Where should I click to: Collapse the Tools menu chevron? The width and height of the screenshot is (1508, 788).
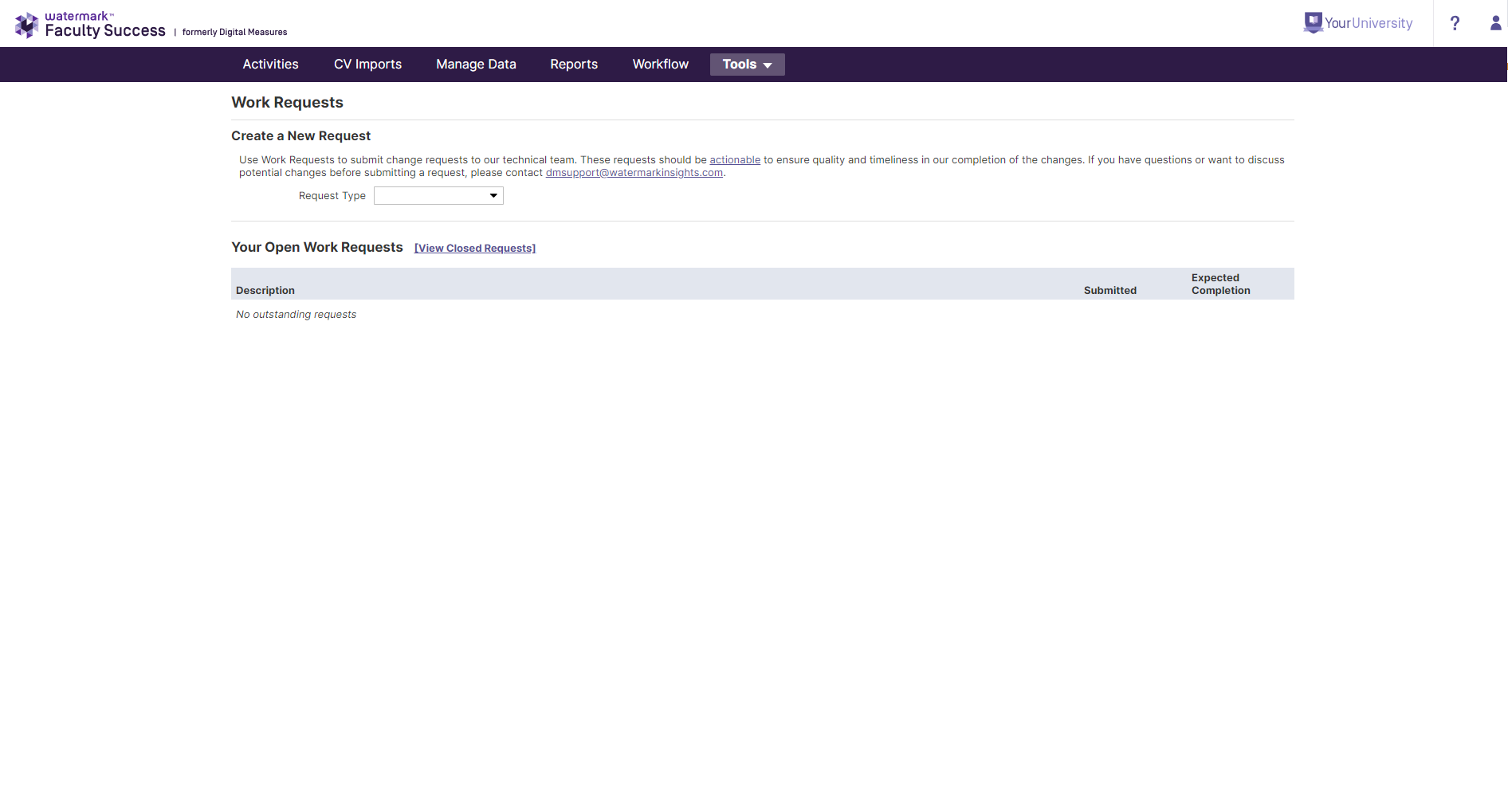point(768,65)
